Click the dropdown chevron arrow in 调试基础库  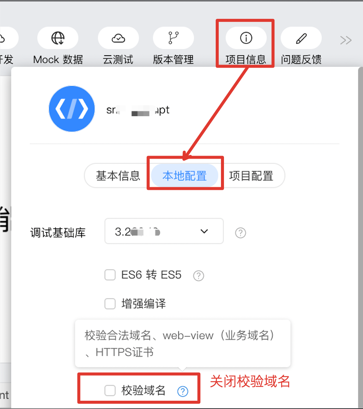(204, 231)
